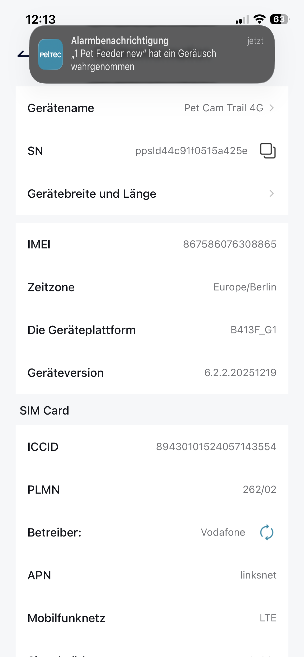This screenshot has height=657, width=304.
Task: Tap the battery indicator icon
Action: (280, 19)
